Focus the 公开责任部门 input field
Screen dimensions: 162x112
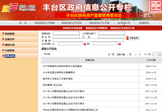pyautogui.click(x=112, y=33)
